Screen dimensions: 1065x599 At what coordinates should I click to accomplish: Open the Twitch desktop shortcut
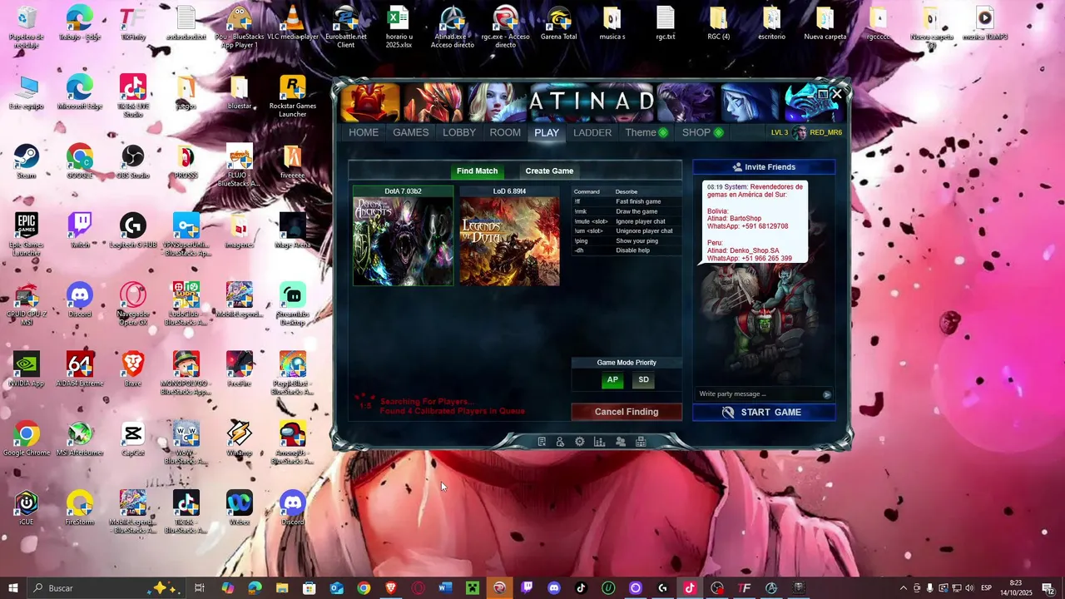(80, 230)
